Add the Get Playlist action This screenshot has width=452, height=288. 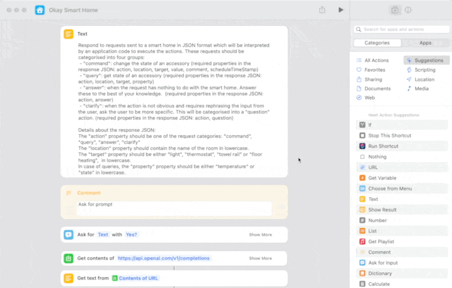(x=381, y=242)
